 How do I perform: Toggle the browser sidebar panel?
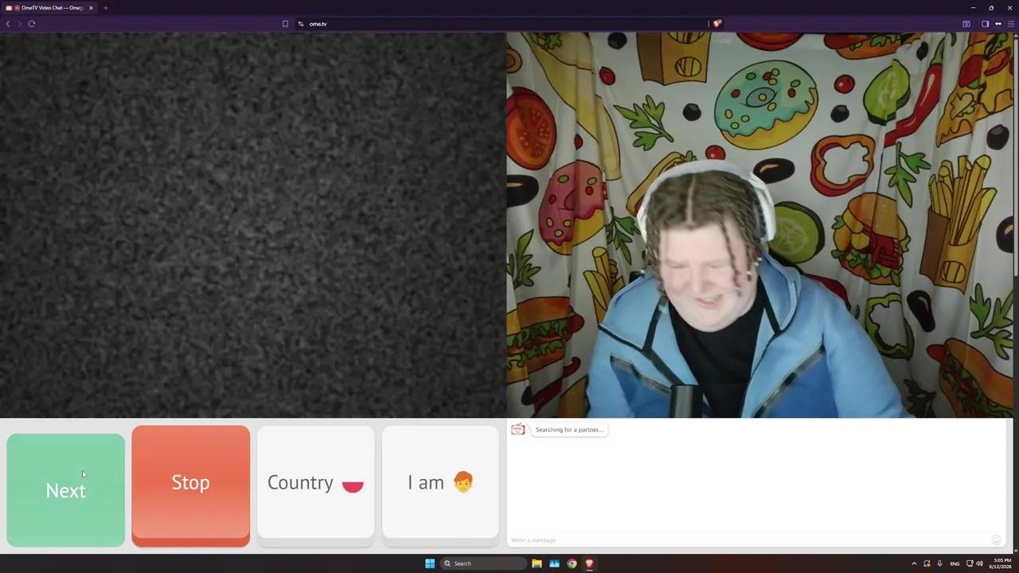[985, 24]
